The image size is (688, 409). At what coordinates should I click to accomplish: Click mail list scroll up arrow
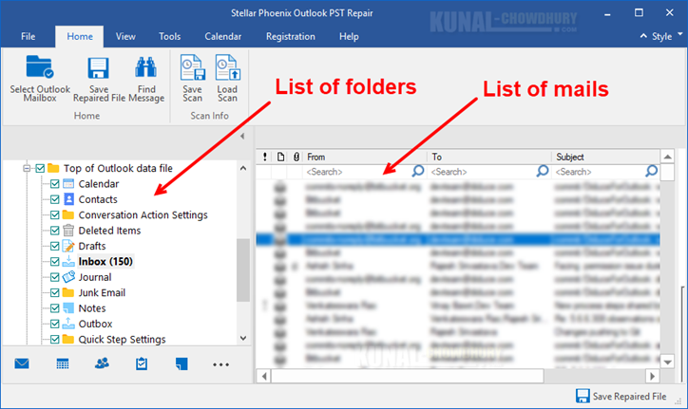pyautogui.click(x=667, y=157)
